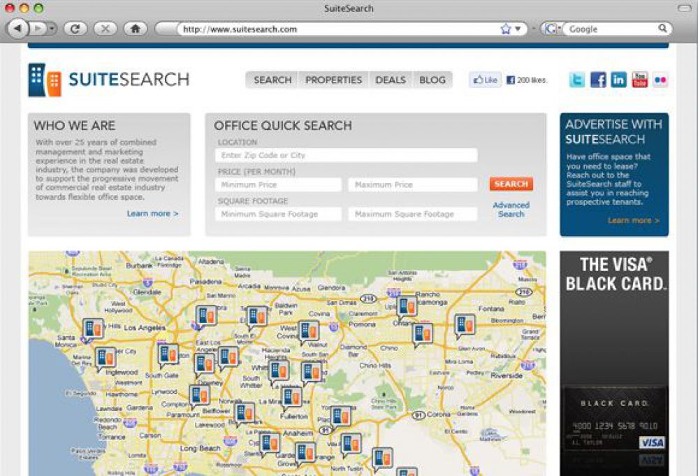Image resolution: width=698 pixels, height=476 pixels.
Task: Click the browser Forward button
Action: (38, 29)
